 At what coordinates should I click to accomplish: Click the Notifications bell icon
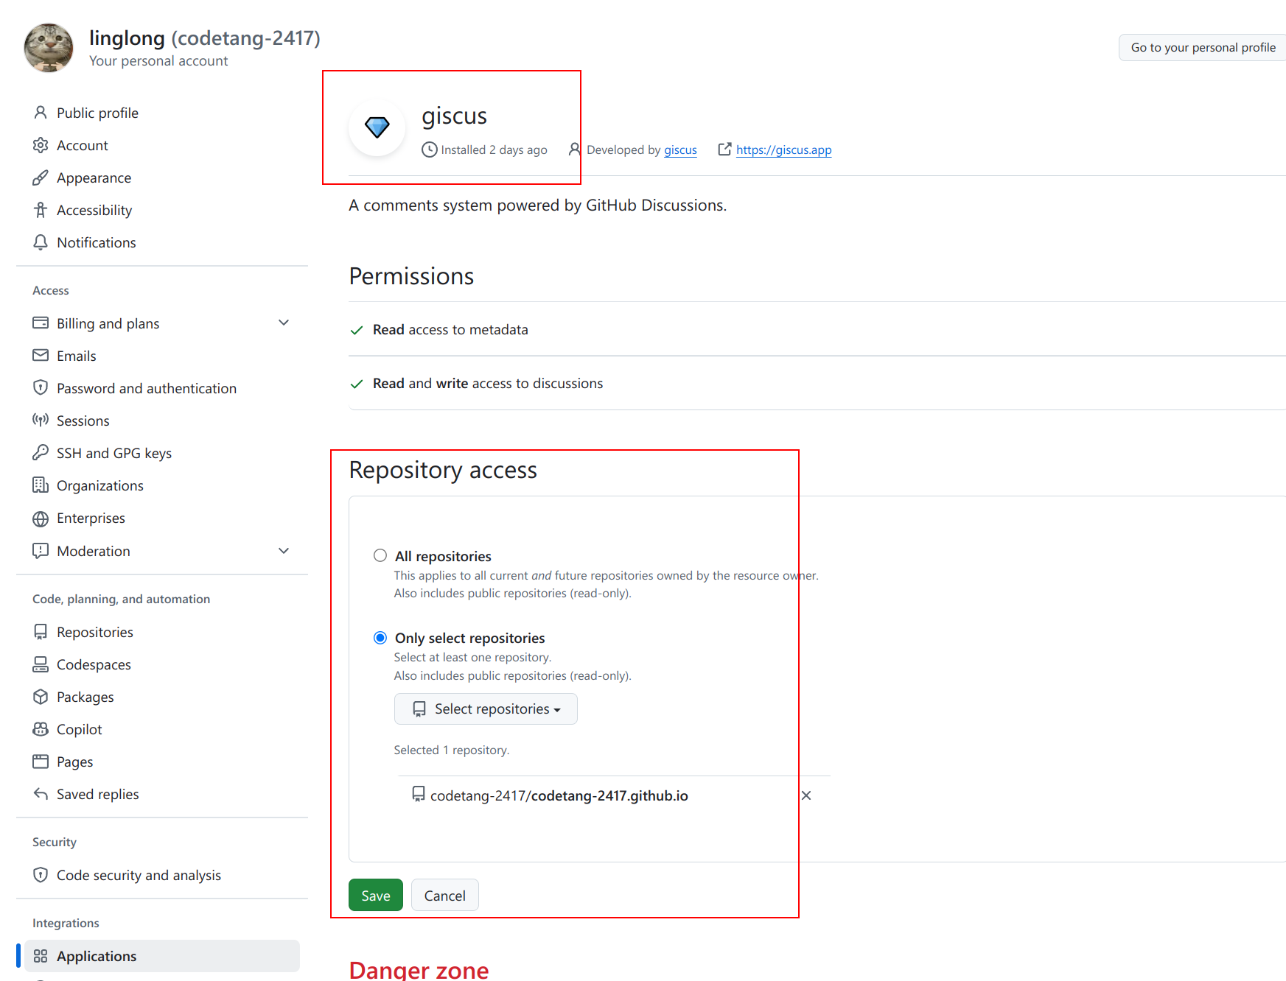(41, 242)
